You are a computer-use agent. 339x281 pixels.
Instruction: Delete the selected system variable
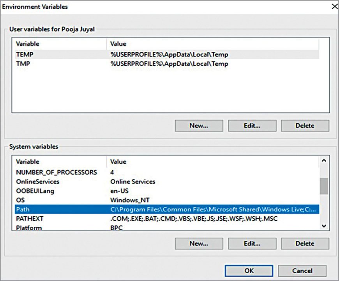click(x=305, y=244)
